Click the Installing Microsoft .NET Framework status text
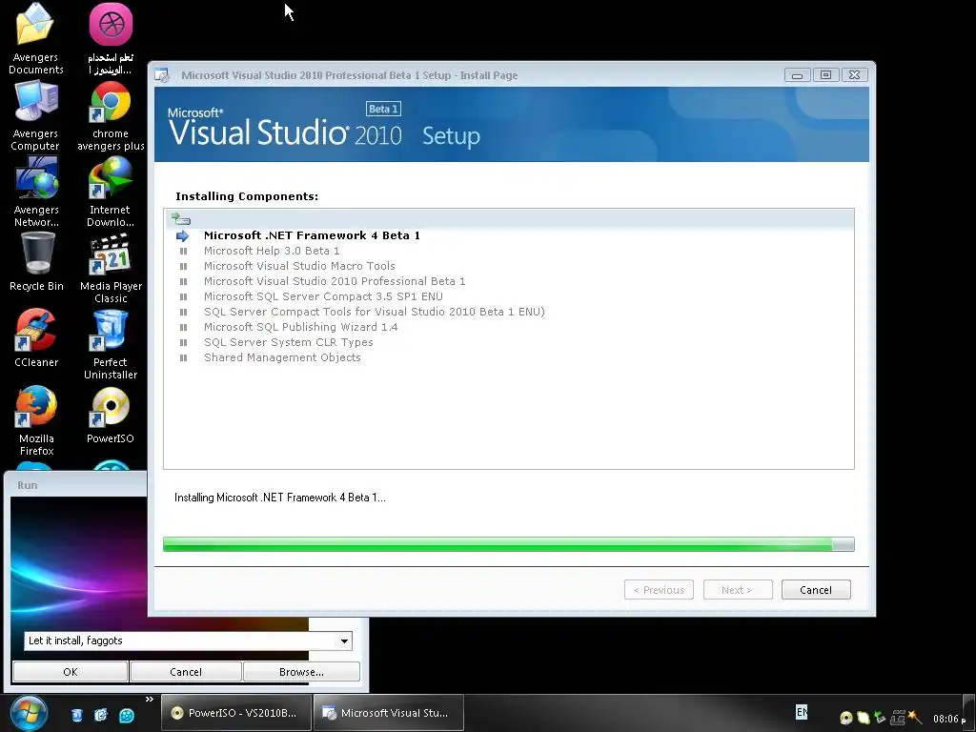 (279, 498)
